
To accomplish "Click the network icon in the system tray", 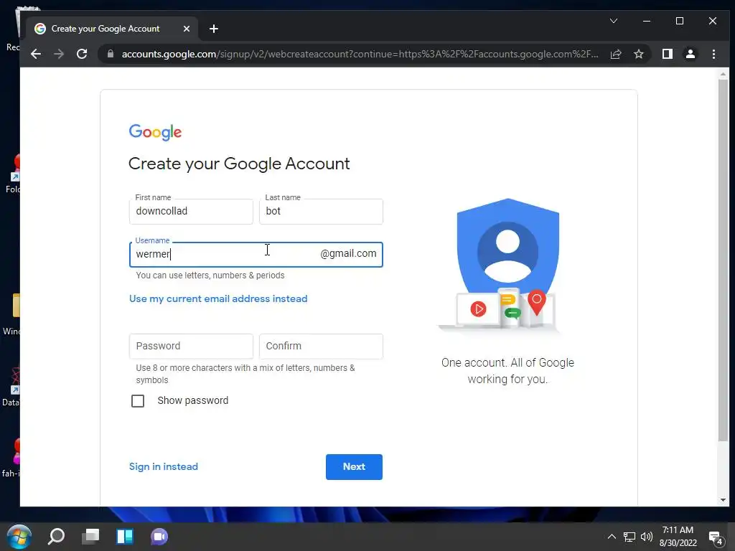I will [x=629, y=537].
